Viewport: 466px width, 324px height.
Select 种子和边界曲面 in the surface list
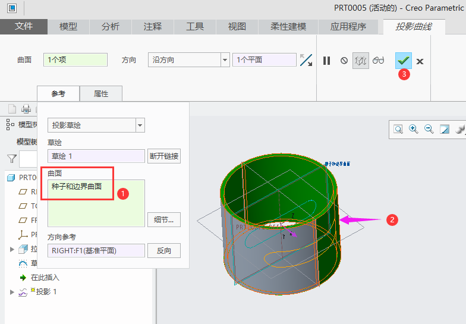(77, 187)
